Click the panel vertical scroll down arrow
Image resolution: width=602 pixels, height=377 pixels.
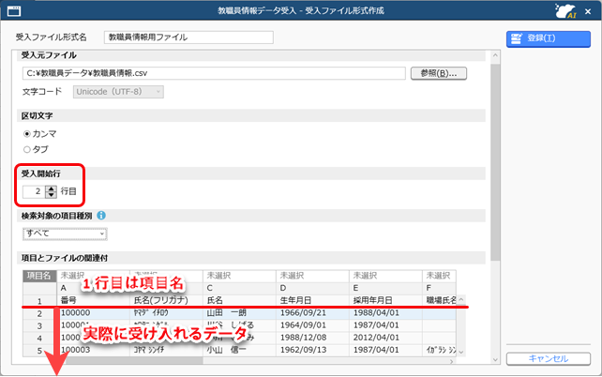pos(495,360)
